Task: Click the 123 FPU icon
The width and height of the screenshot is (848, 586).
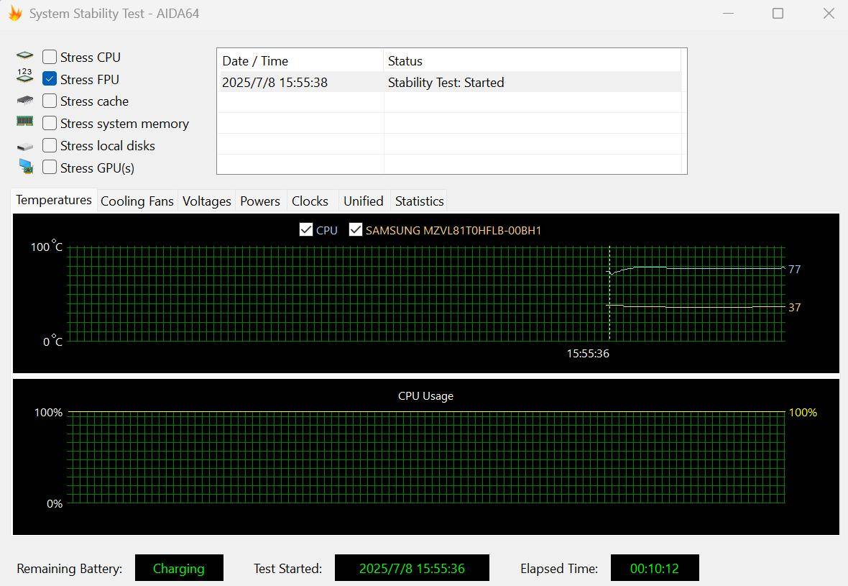Action: [25, 76]
